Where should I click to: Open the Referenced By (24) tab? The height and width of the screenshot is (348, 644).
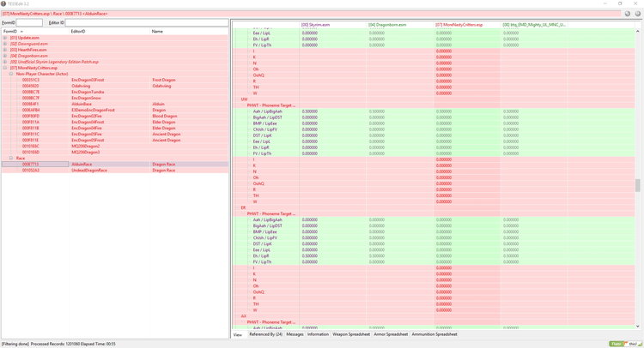point(265,334)
